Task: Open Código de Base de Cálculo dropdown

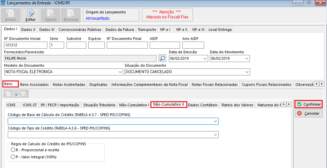Action: point(216,121)
